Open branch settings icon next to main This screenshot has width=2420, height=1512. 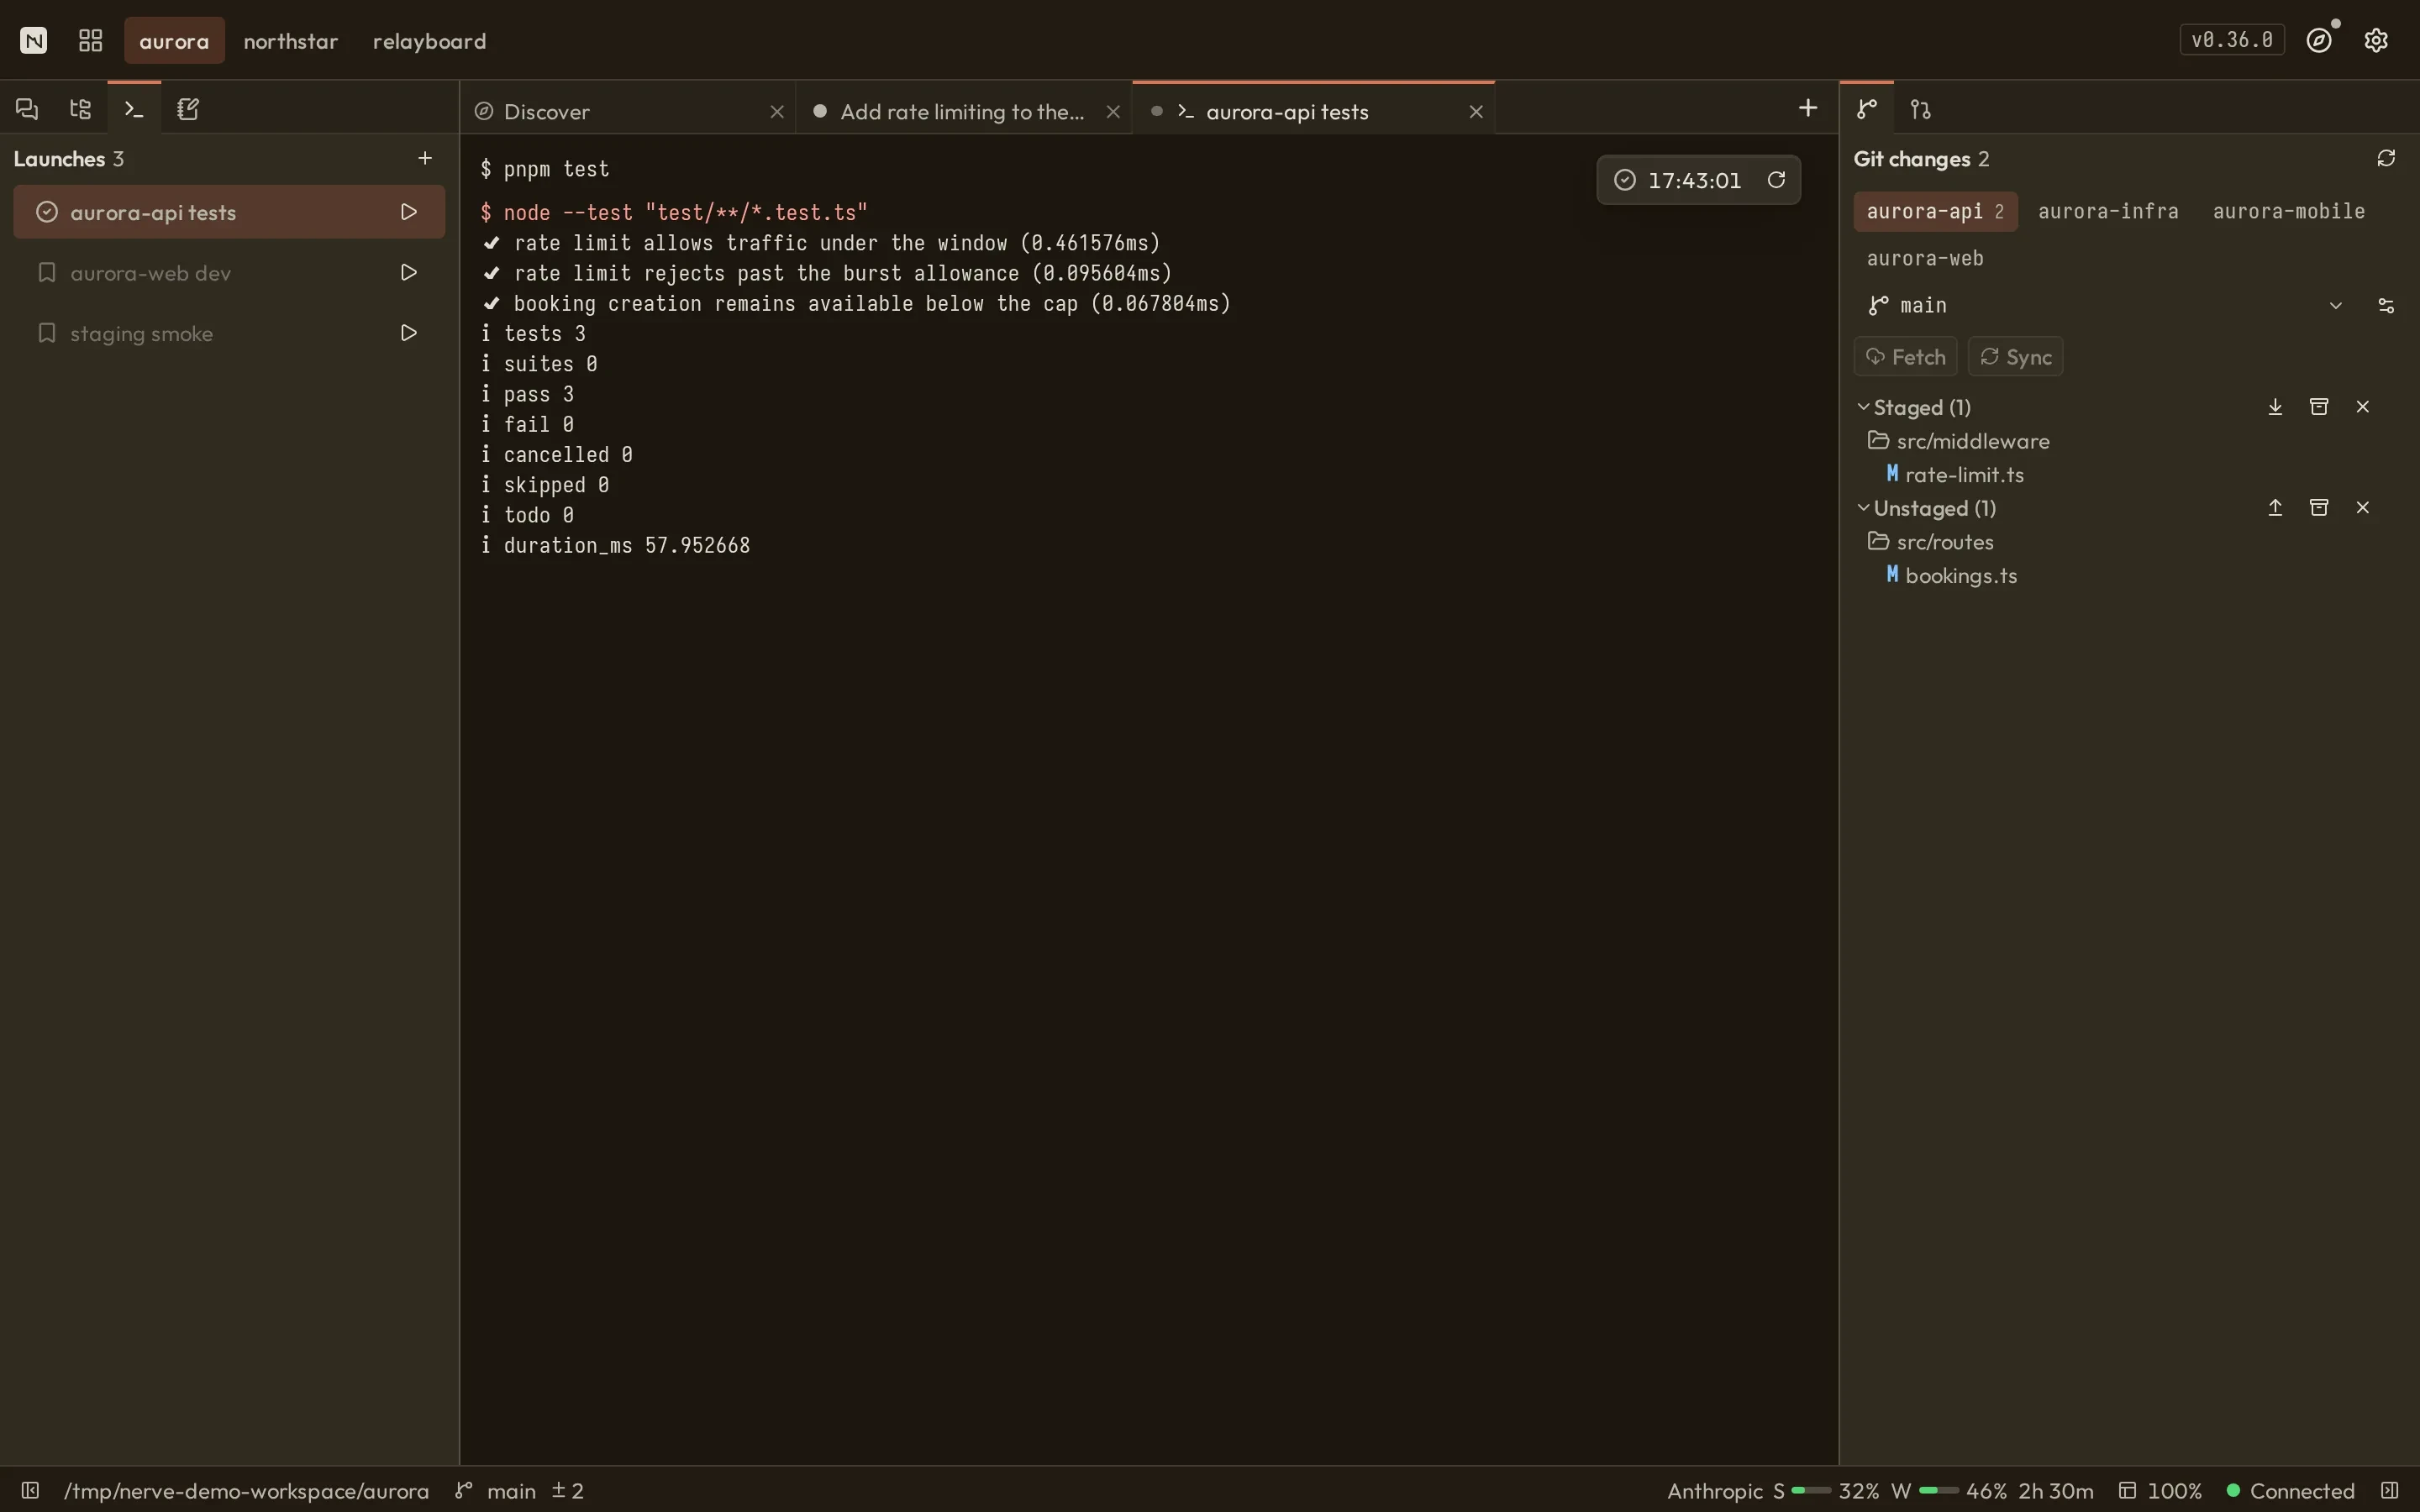click(x=2386, y=305)
